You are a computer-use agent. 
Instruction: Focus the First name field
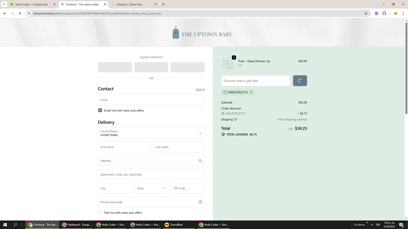(x=124, y=147)
